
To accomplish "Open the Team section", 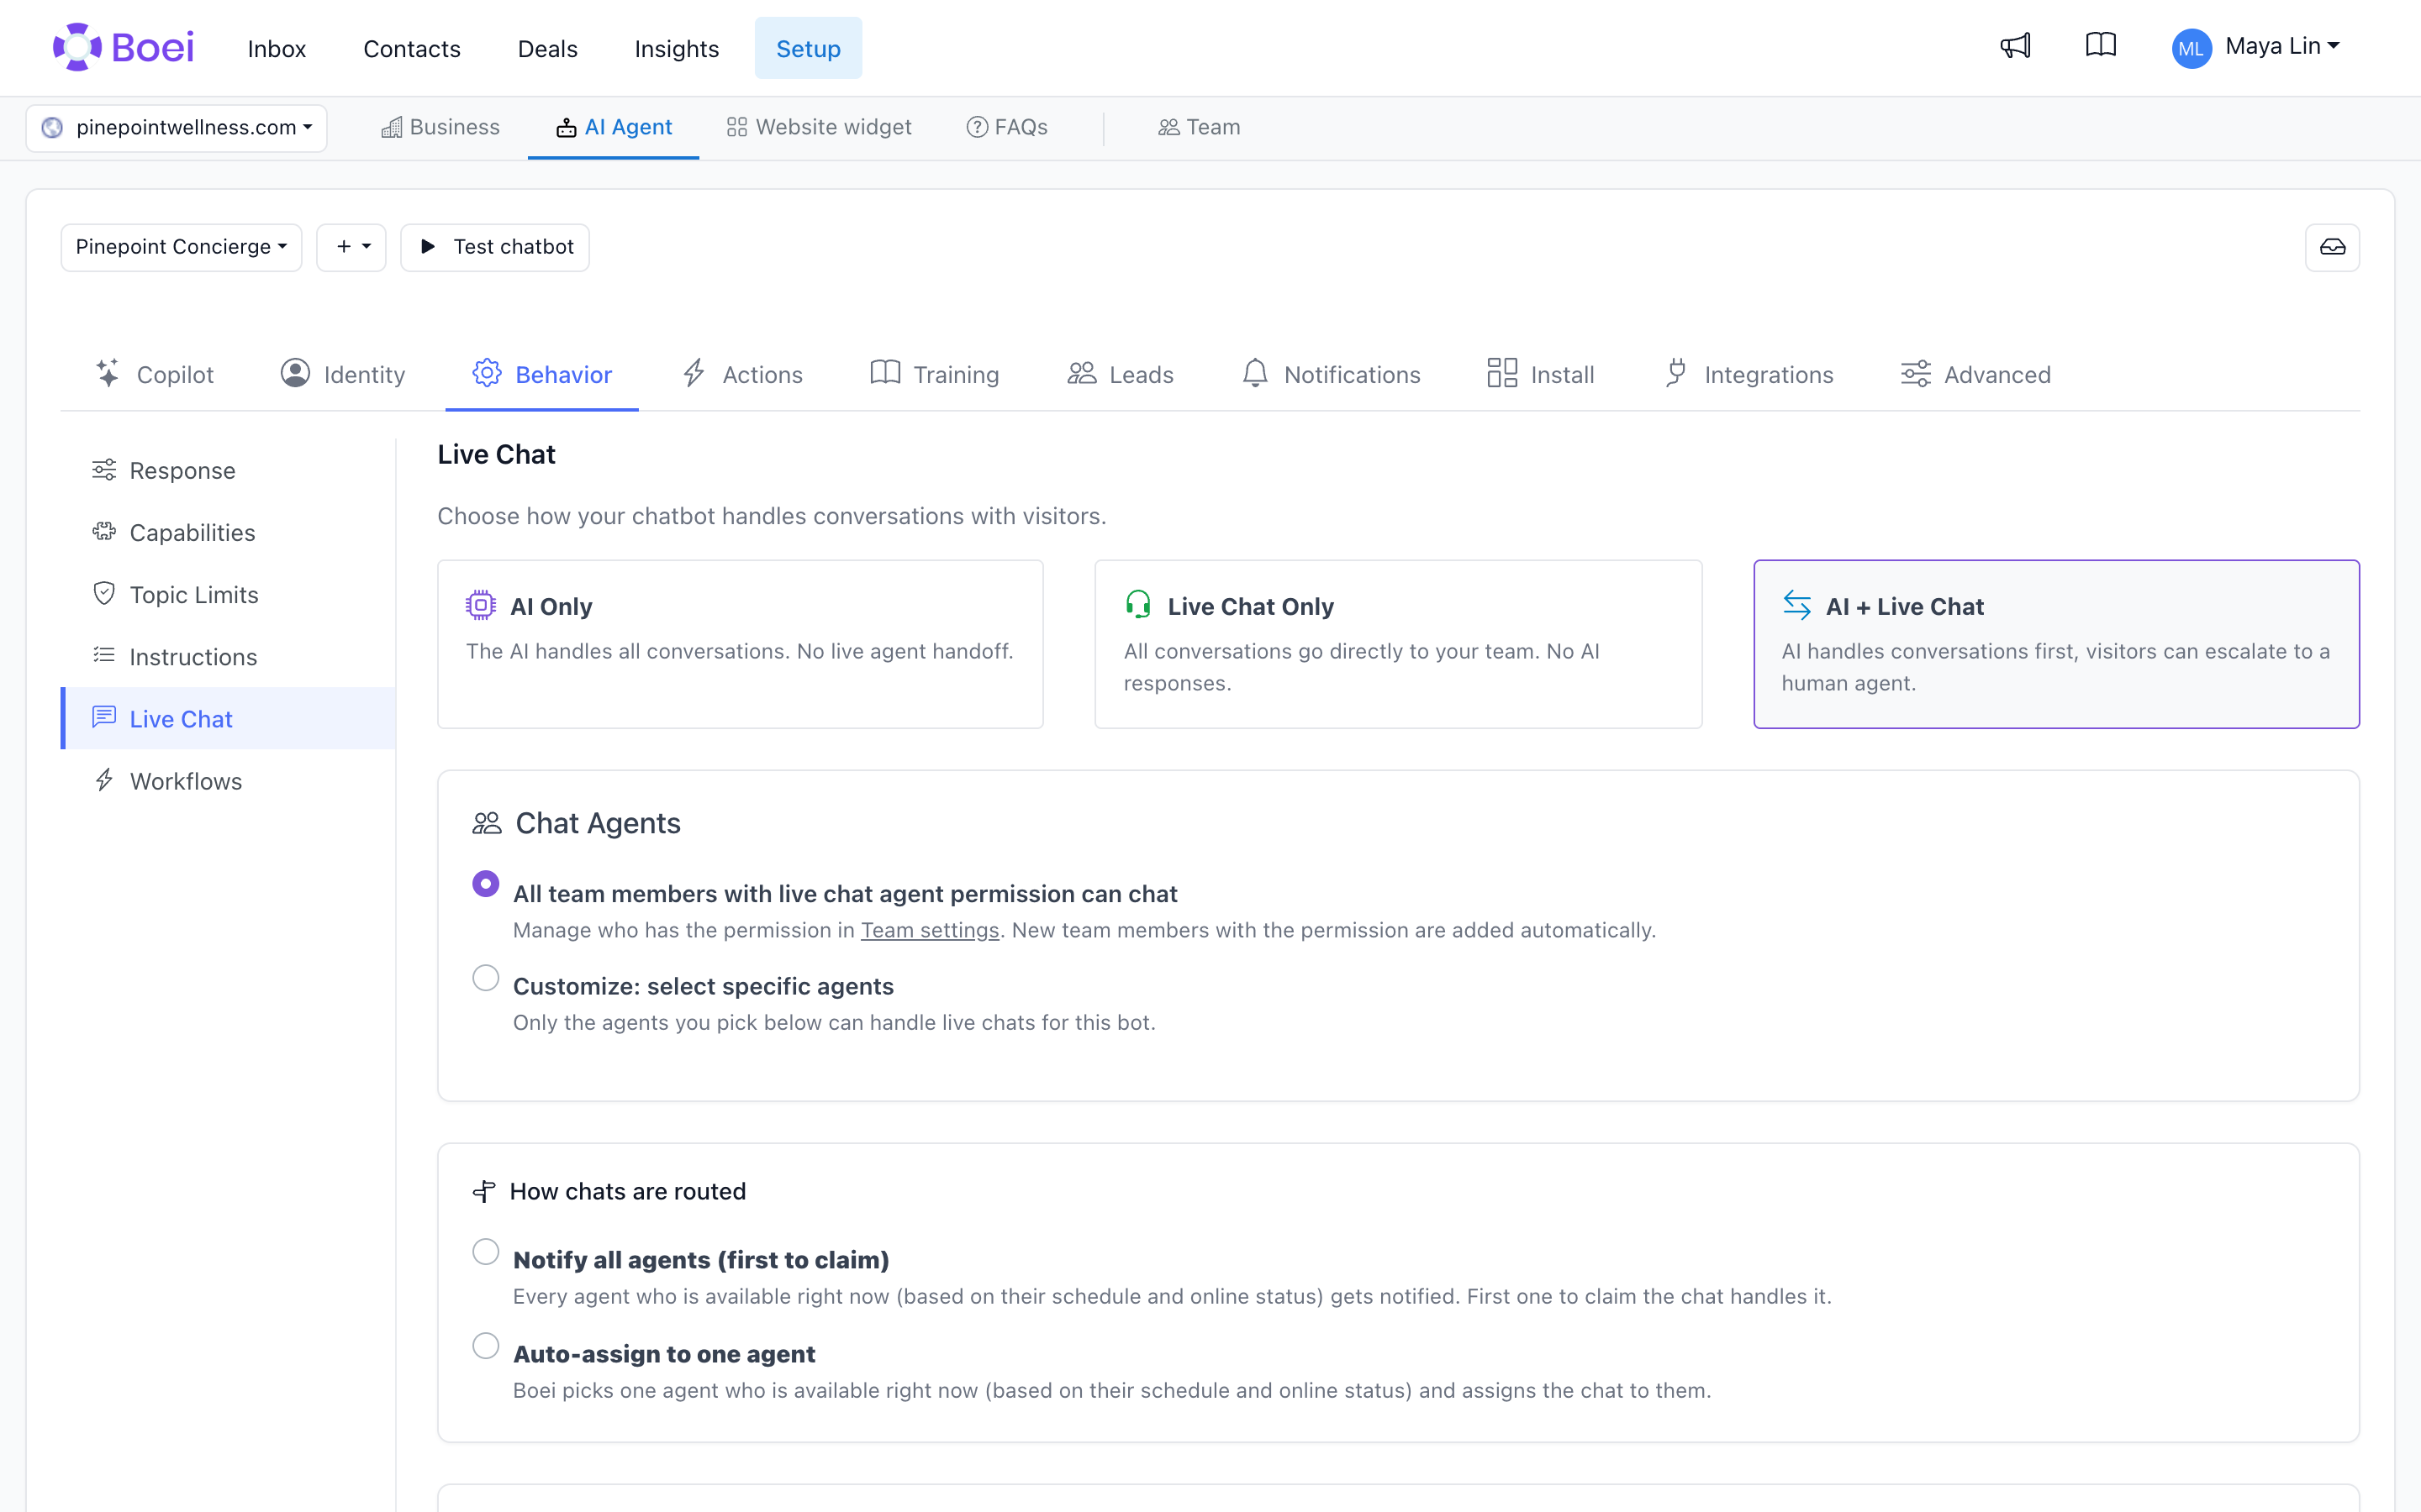I will click(x=1199, y=127).
